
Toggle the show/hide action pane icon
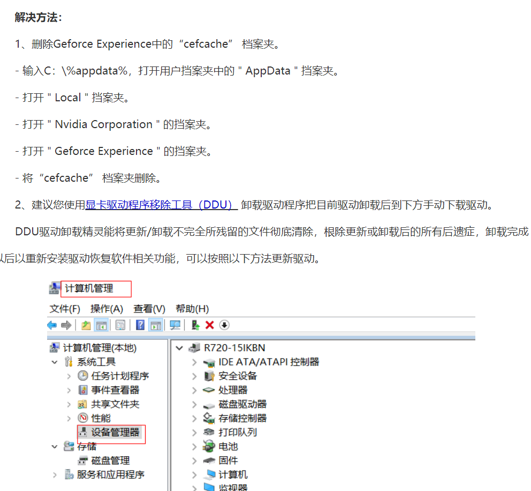[x=156, y=325]
